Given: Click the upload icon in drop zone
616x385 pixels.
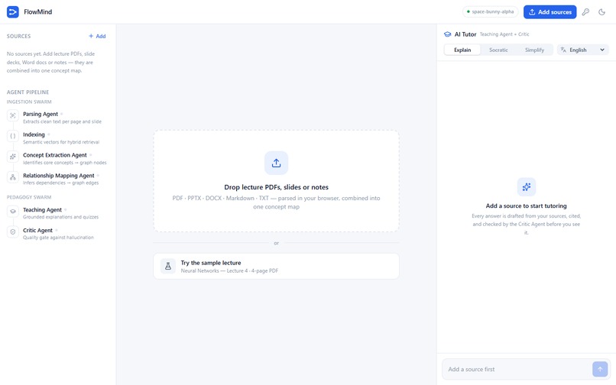Looking at the screenshot, I should (x=276, y=163).
